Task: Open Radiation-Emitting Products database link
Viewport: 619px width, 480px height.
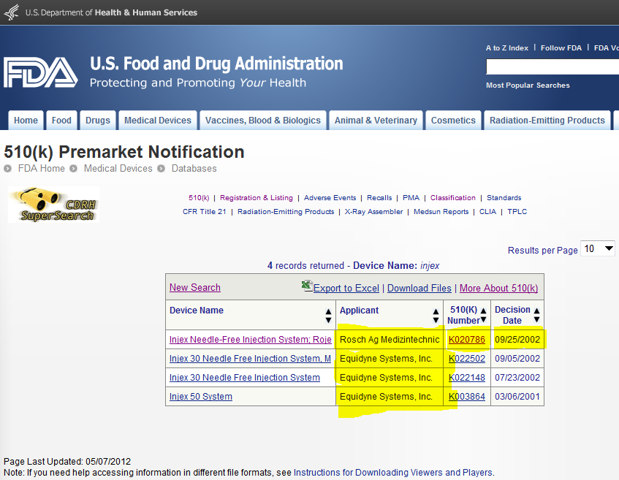Action: point(286,212)
